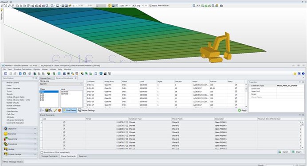Close the Menu Explorer panel
The height and width of the screenshot is (166, 307).
click(x=36, y=78)
